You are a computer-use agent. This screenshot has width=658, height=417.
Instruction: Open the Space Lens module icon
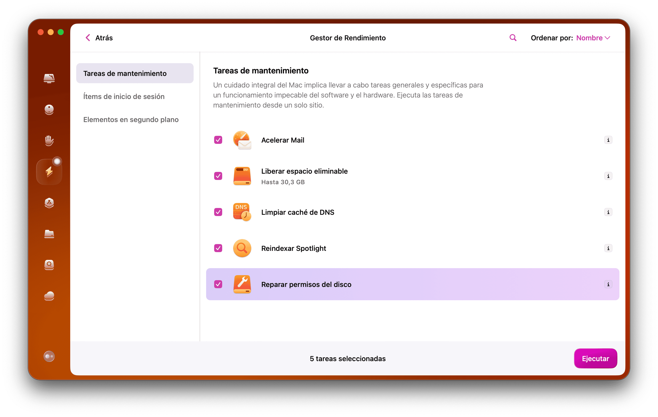point(49,296)
